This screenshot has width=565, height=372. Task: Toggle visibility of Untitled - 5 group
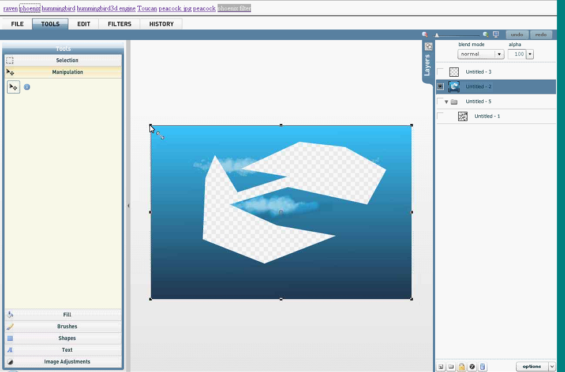[x=440, y=101]
